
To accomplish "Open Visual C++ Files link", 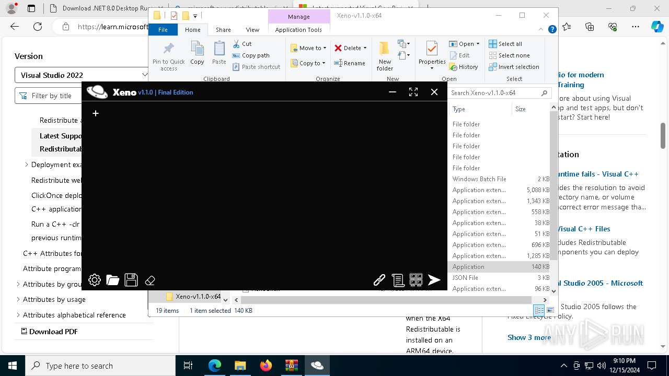I will [584, 229].
